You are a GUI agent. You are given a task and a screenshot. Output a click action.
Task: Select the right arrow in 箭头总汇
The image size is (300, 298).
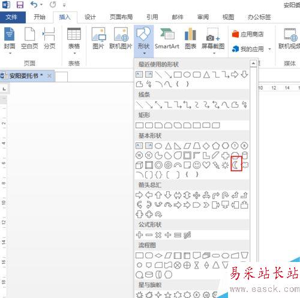(139, 195)
